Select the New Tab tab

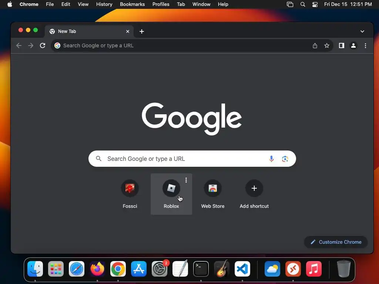tap(89, 31)
